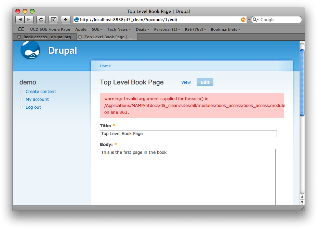Image resolution: width=317 pixels, height=228 pixels.
Task: Close the Book access drupal.org tab
Action: 19,37
